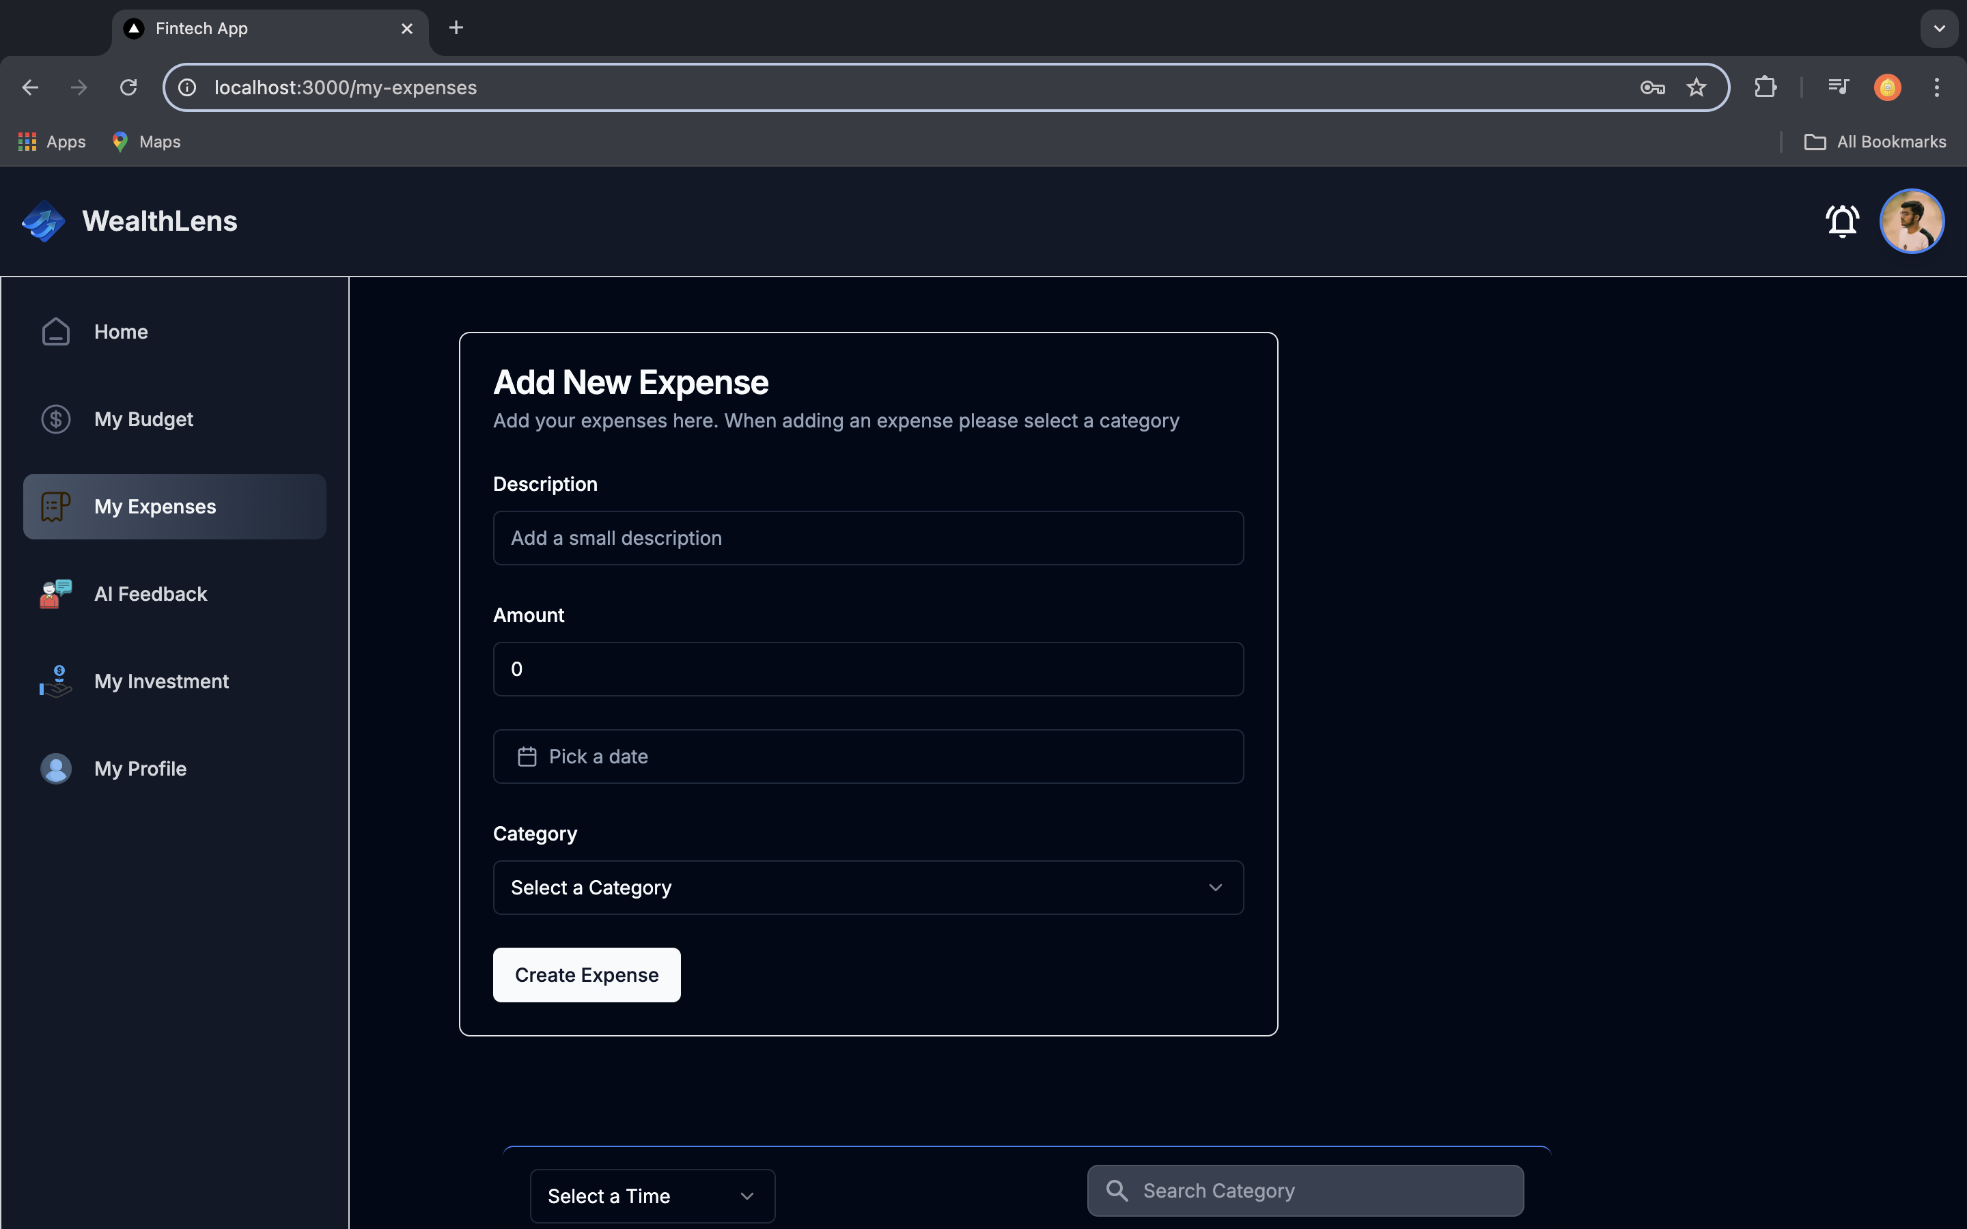The image size is (1967, 1229).
Task: Click the My Profile sidebar icon
Action: point(56,769)
